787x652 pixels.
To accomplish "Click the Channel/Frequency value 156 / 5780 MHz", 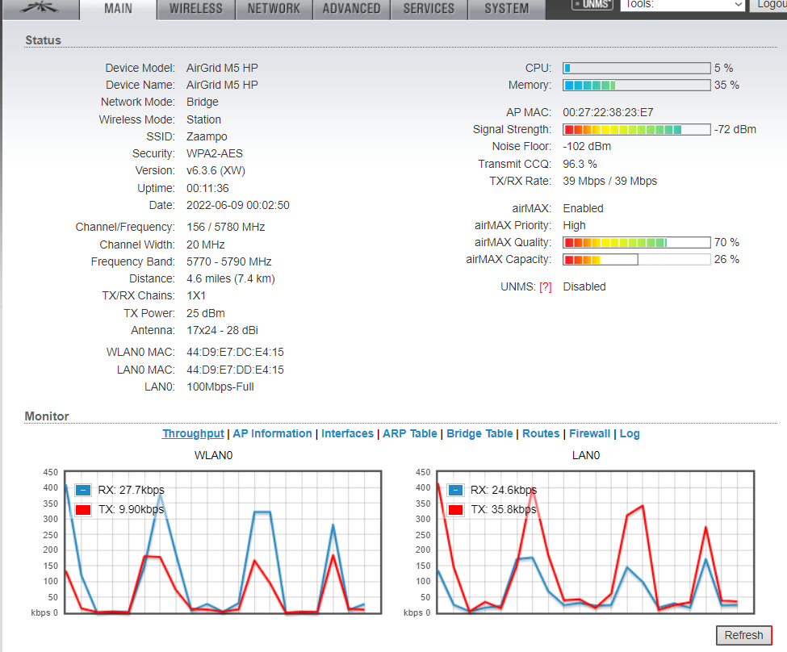I will point(226,228).
